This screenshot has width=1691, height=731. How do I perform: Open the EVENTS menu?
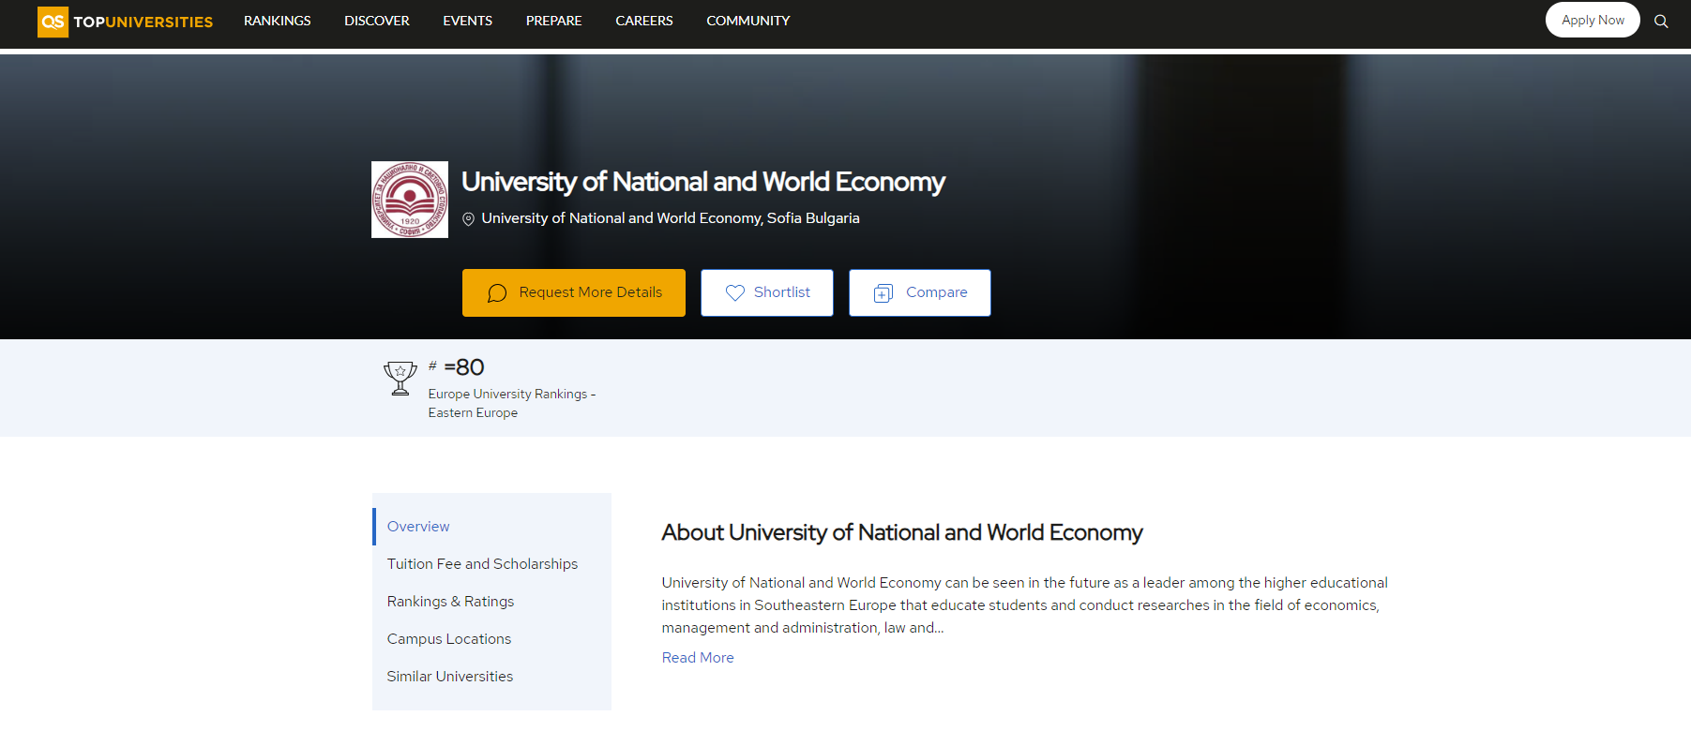tap(468, 21)
